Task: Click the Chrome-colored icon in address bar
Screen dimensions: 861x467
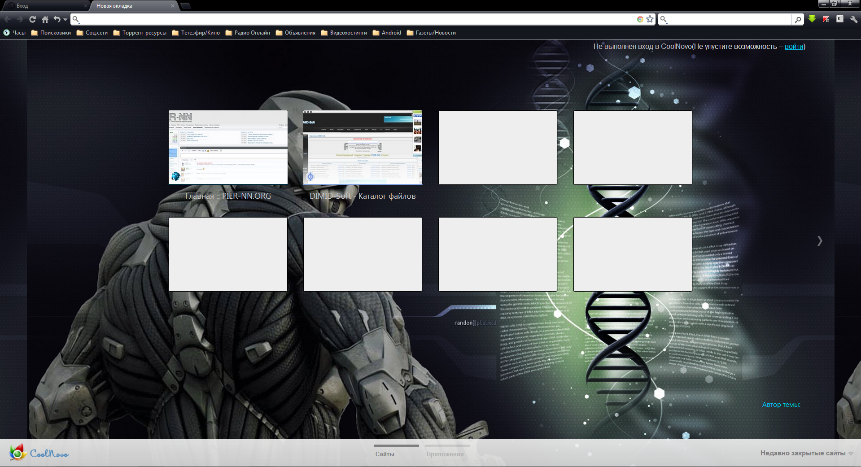Action: click(x=640, y=19)
